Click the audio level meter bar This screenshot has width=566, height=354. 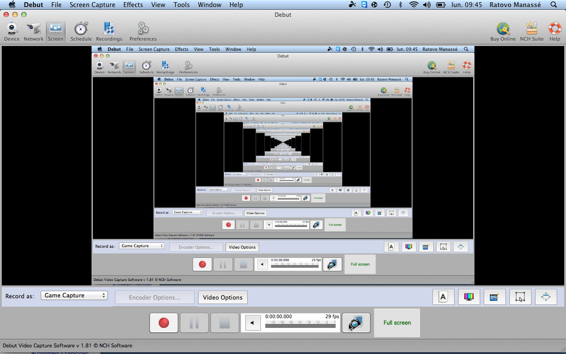(300, 326)
